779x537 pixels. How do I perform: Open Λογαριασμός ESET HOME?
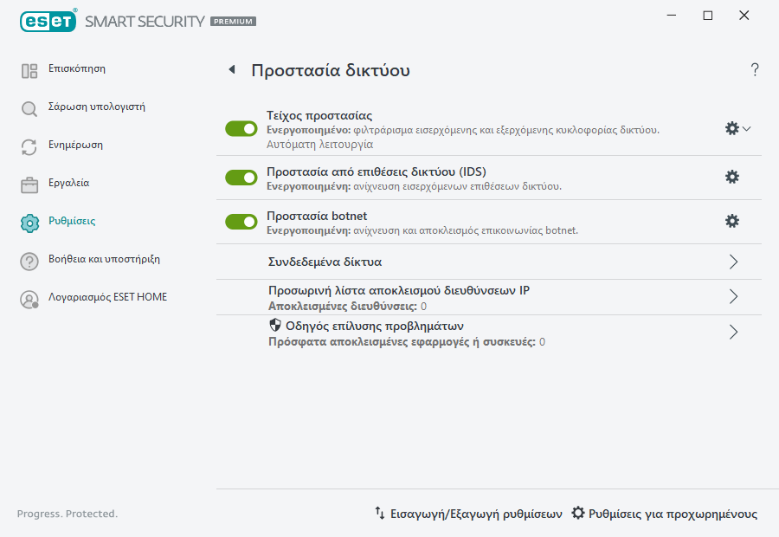(109, 298)
